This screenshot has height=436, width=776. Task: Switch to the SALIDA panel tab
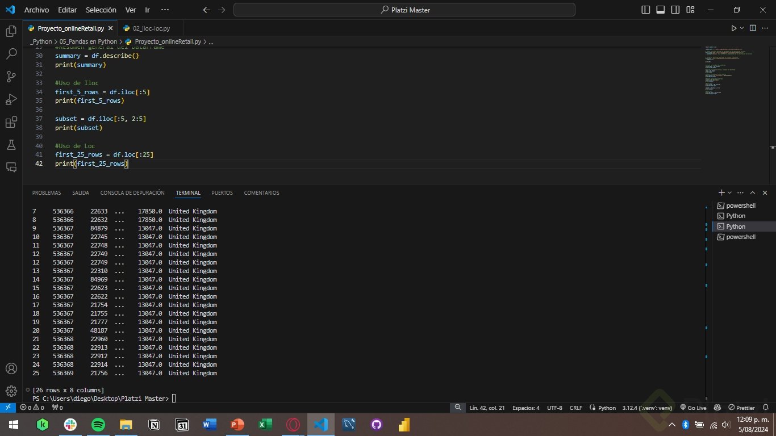[81, 193]
